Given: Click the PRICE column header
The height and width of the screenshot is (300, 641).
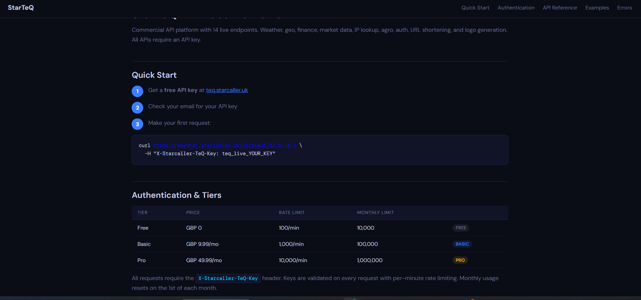Looking at the screenshot, I should coord(193,213).
